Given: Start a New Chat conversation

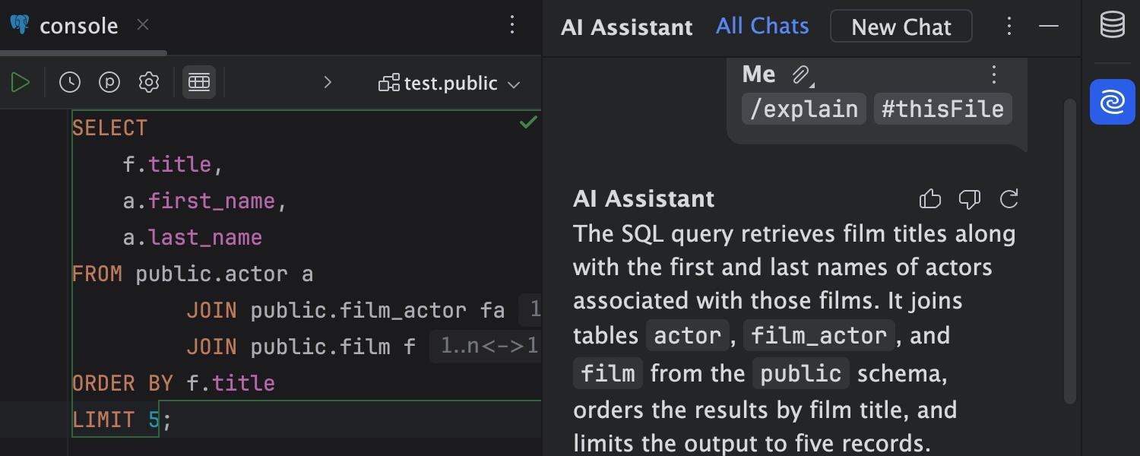Looking at the screenshot, I should (901, 26).
